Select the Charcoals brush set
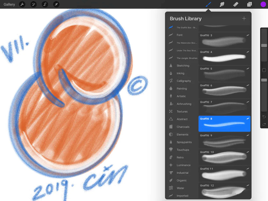268x201 pixels. [x=183, y=127]
